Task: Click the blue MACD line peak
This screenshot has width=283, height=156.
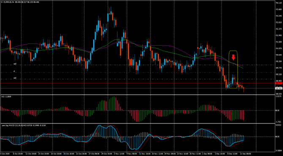Action: point(99,126)
